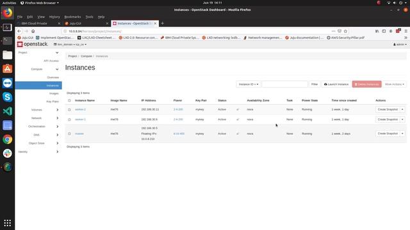Open the domain and project selector dropdown
Image resolution: width=410 pixels, height=230 pixels.
[x=70, y=45]
